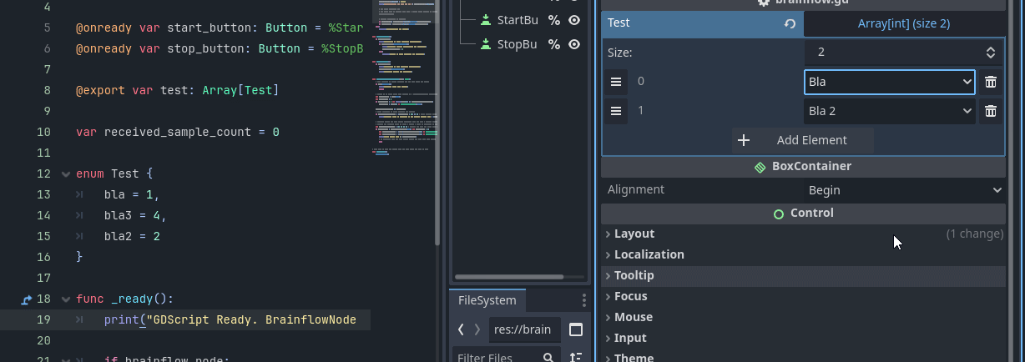The width and height of the screenshot is (1025, 362).
Task: Expand the Layout section
Action: tap(634, 234)
